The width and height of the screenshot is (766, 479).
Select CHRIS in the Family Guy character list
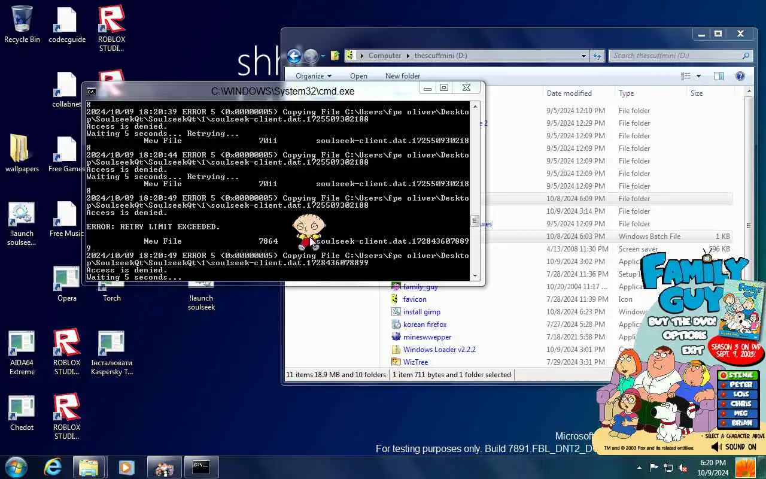pyautogui.click(x=738, y=404)
